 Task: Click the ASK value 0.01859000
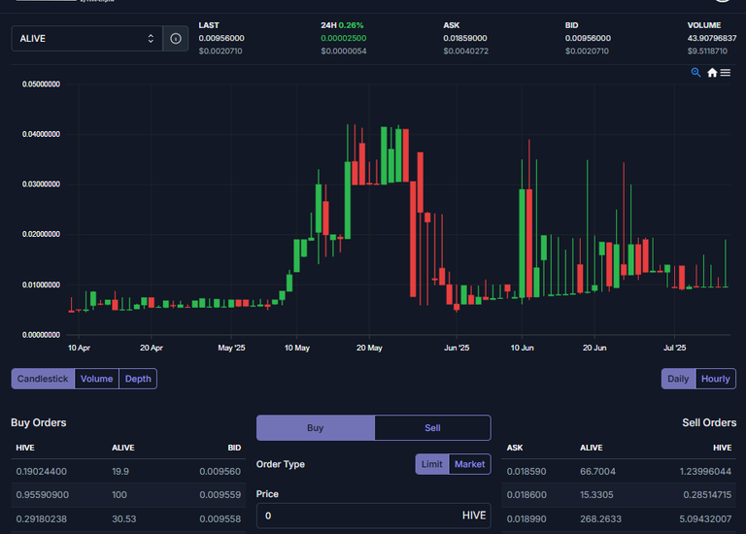(x=465, y=38)
